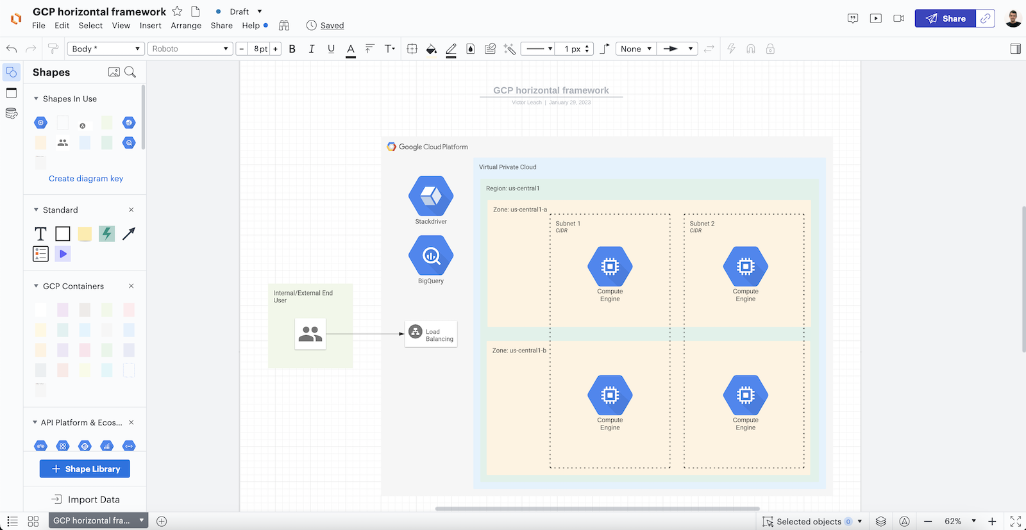Open the Insert menu
This screenshot has width=1026, height=530.
click(x=151, y=26)
